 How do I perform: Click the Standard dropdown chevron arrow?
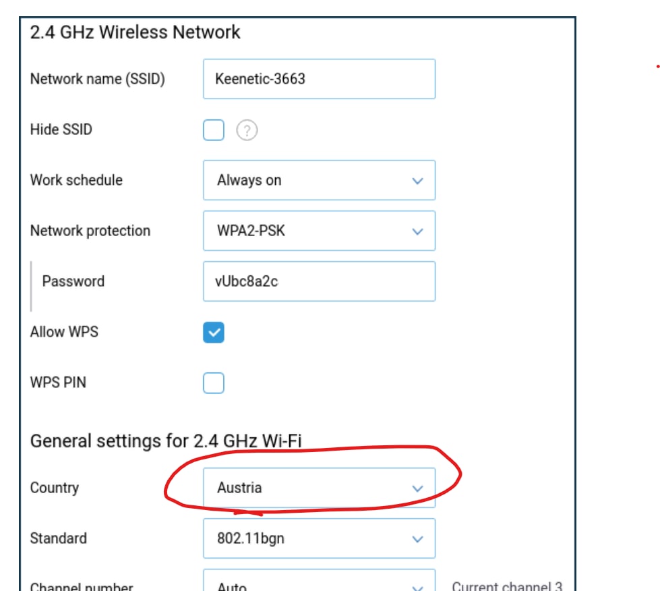(417, 539)
